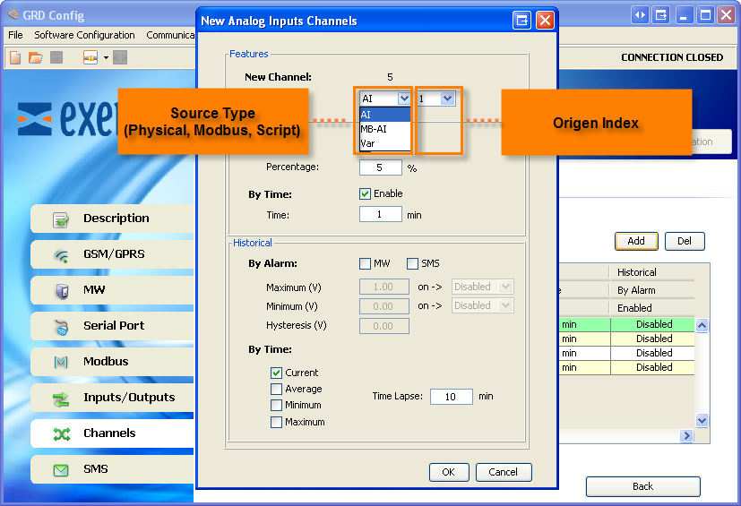Image resolution: width=741 pixels, height=506 pixels.
Task: Open the Serial Port section
Action: (112, 326)
